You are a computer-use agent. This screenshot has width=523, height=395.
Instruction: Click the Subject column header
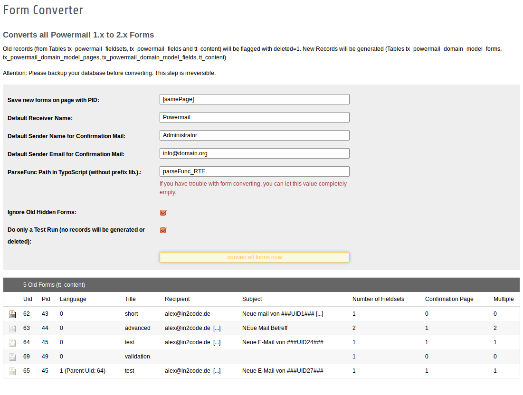pyautogui.click(x=252, y=299)
